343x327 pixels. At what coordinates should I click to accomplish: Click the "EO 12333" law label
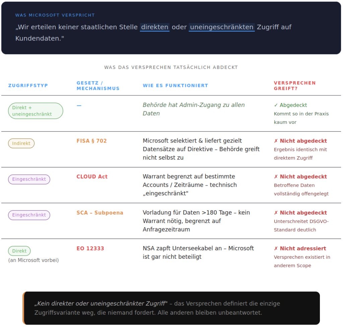point(90,248)
